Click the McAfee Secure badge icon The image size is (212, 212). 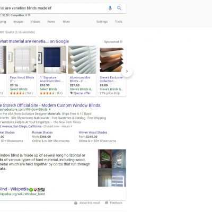pos(39,190)
